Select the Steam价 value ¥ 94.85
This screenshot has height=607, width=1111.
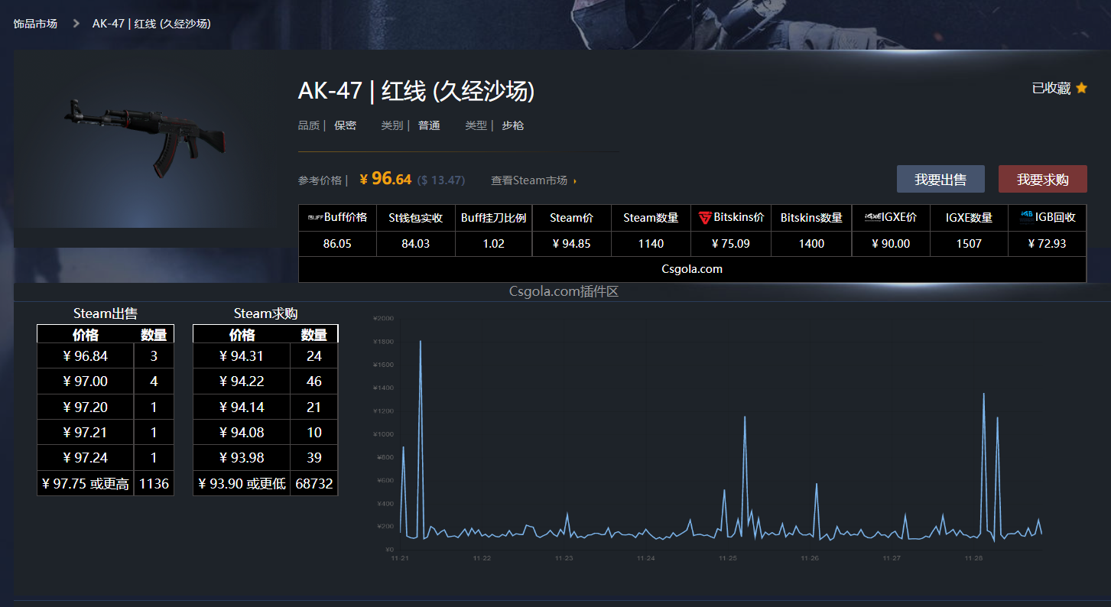(x=571, y=244)
